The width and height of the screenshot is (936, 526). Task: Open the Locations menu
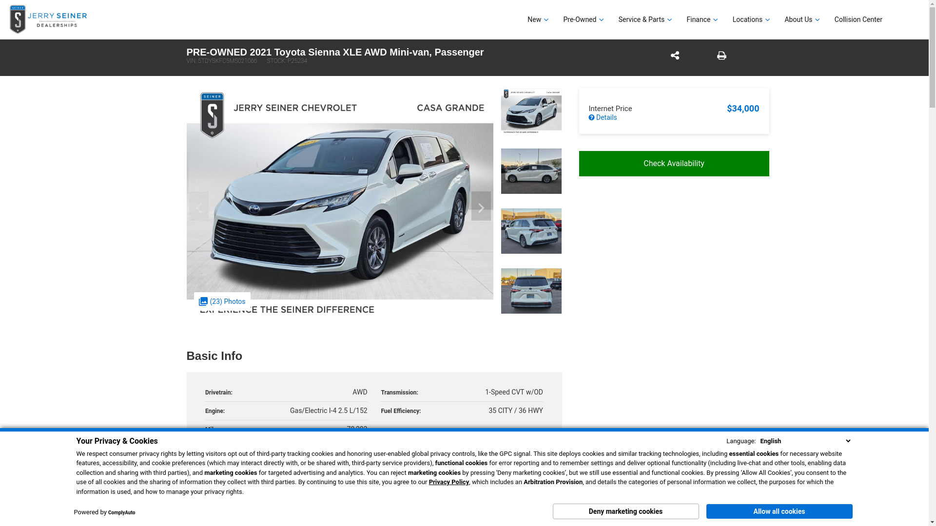(751, 19)
